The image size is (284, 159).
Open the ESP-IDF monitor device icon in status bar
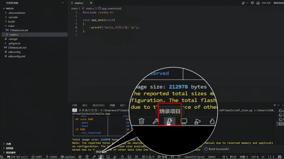click(108, 157)
